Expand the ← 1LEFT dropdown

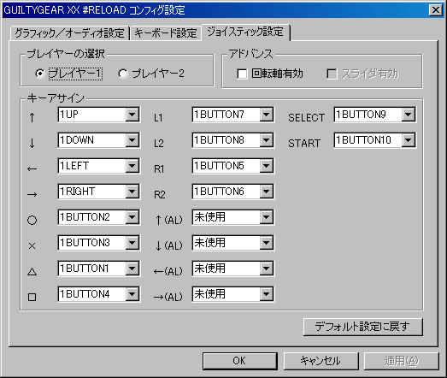[x=98, y=166]
